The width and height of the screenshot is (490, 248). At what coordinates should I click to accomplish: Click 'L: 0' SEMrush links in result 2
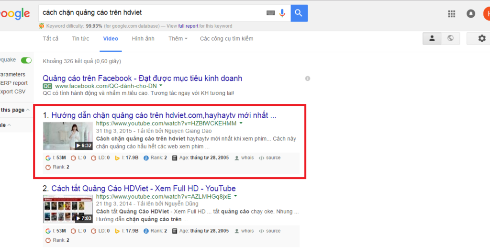point(78,231)
